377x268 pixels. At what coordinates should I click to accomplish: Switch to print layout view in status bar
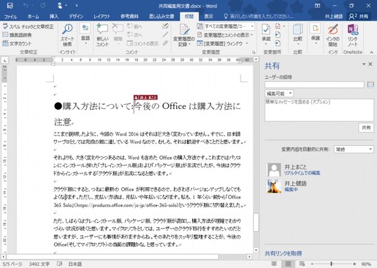click(x=288, y=264)
